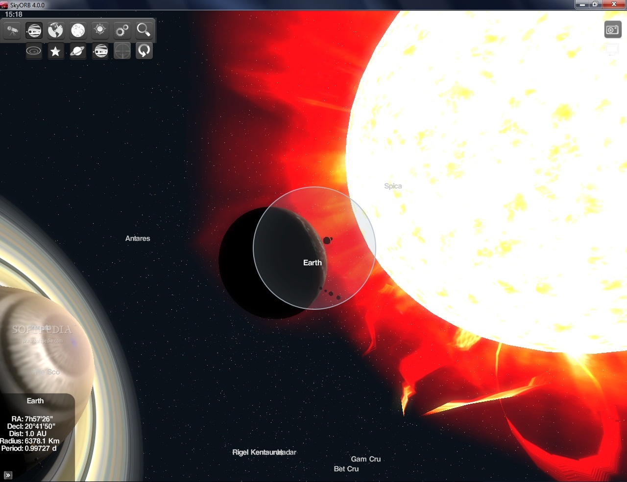Image resolution: width=627 pixels, height=482 pixels.
Task: Select the Gam Cru star label
Action: point(366,459)
